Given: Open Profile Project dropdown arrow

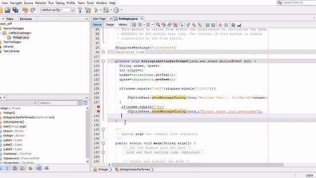Looking at the screenshot, I should (x=121, y=10).
